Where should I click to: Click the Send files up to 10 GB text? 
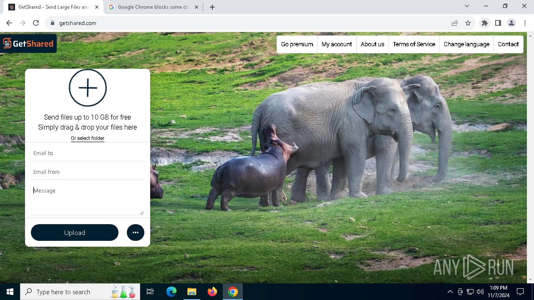(x=88, y=117)
